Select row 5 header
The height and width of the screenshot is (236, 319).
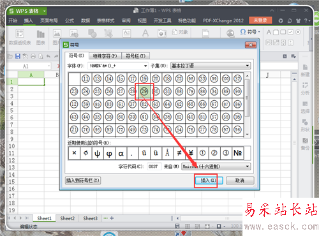[11, 110]
